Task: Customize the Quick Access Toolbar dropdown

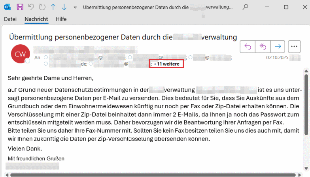Action: (75, 7)
